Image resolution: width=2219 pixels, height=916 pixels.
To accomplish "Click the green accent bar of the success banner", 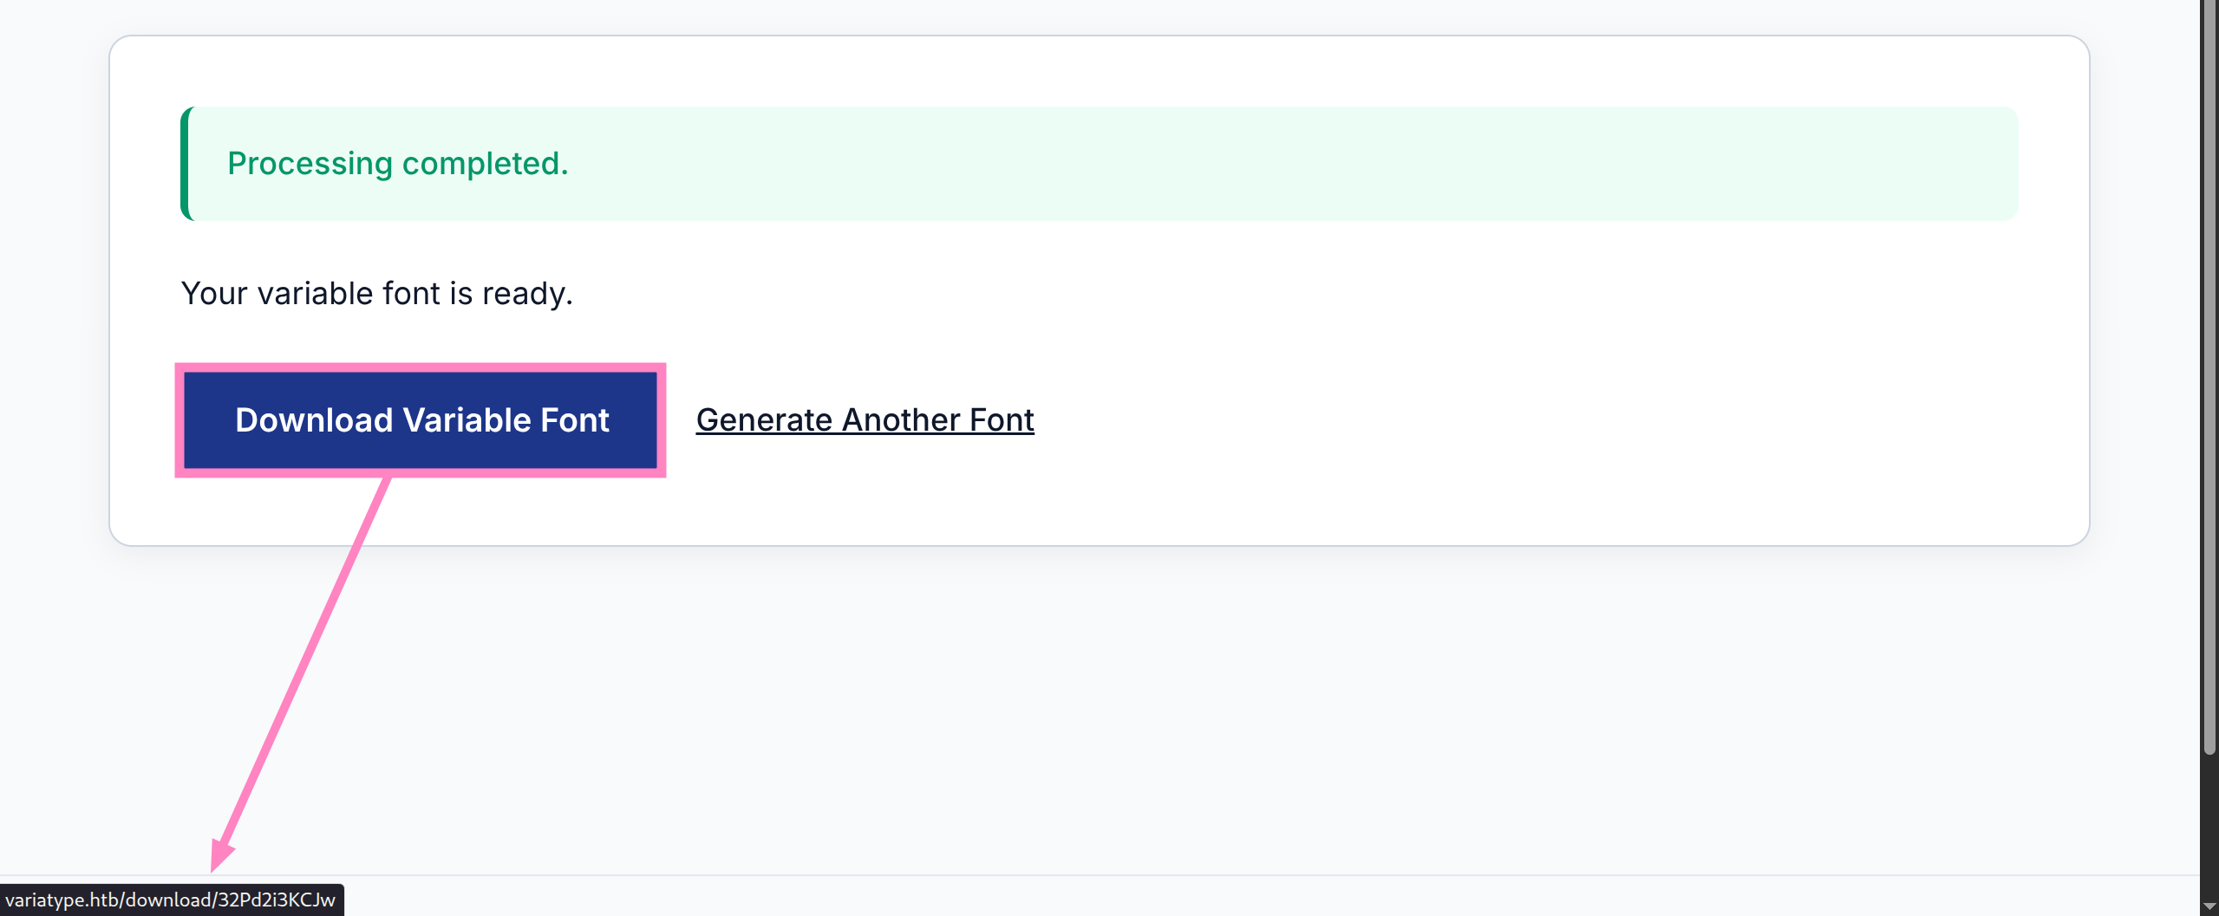I will [186, 164].
